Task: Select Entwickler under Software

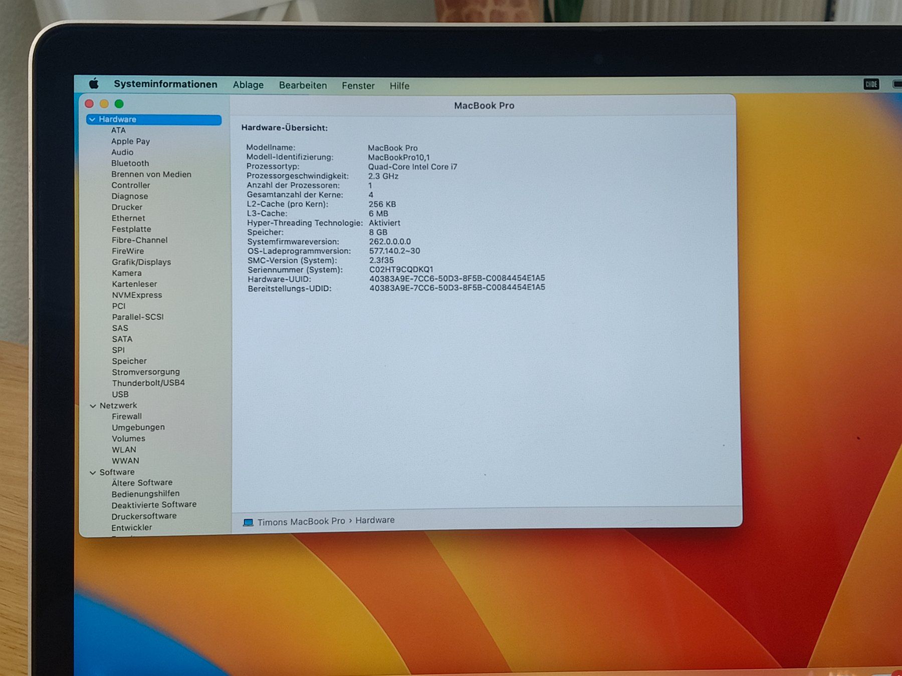Action: coord(132,528)
